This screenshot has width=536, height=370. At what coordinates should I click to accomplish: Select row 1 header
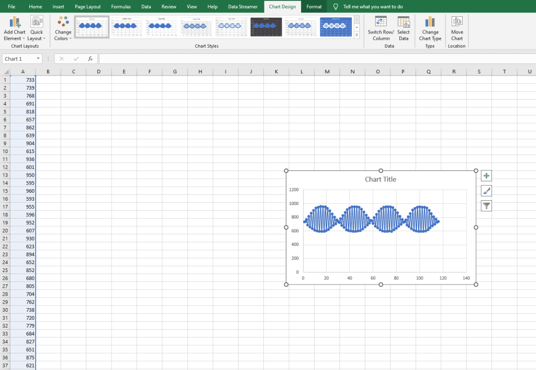click(x=5, y=80)
